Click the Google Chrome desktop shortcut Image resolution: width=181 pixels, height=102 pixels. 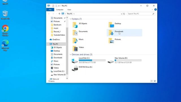click(5, 31)
